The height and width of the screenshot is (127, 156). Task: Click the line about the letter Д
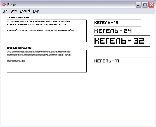pos(42,30)
